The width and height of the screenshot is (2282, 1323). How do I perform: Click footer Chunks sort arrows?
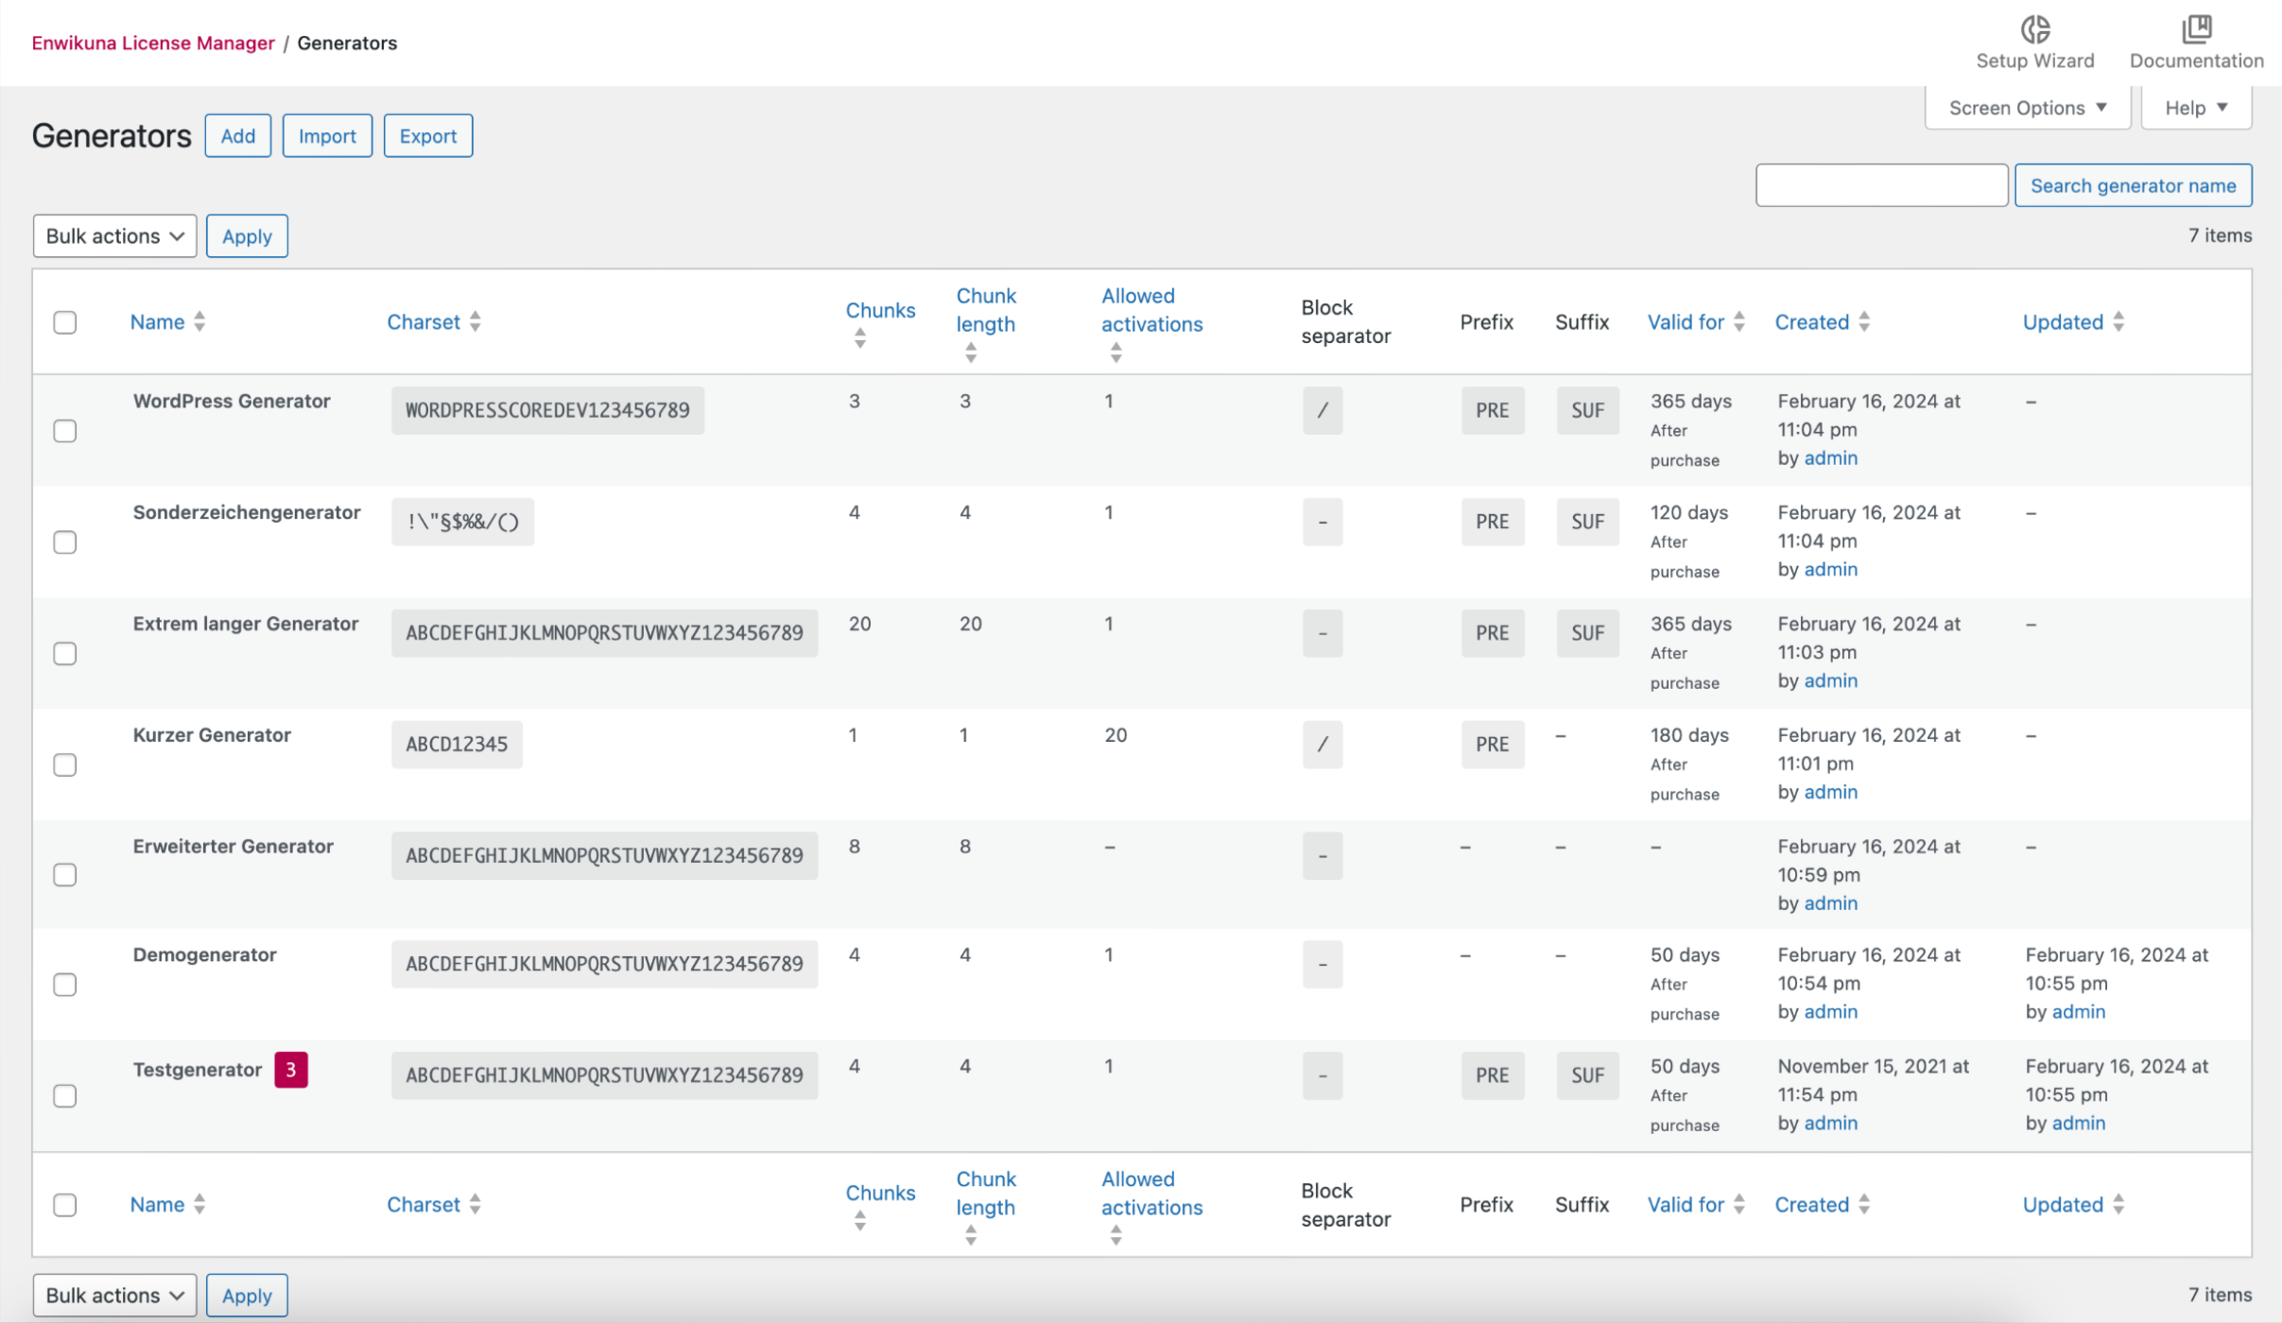[x=859, y=1221]
